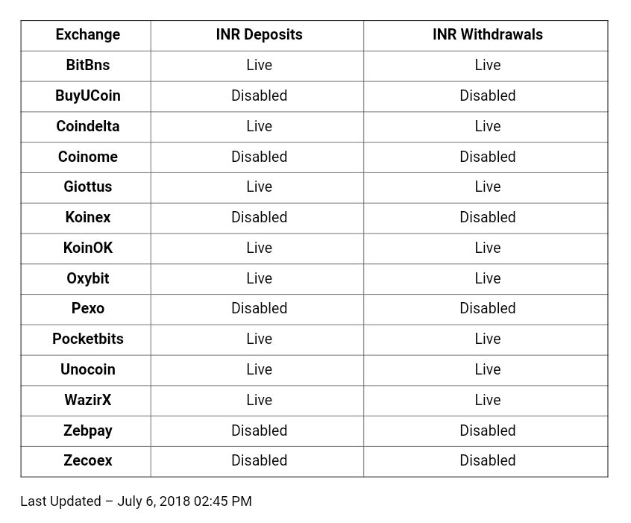Click the Last Updated timestamp text
Viewport: 631px width, 523px height.
tap(136, 501)
